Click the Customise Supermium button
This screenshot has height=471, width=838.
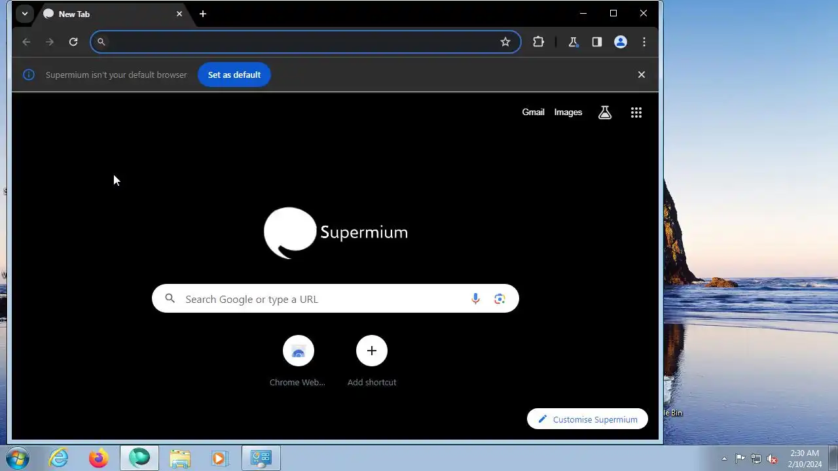(x=587, y=419)
